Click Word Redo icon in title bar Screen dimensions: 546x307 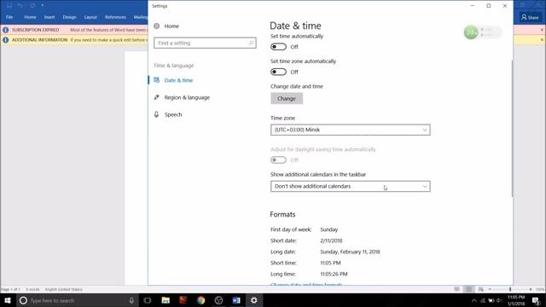tap(32, 6)
